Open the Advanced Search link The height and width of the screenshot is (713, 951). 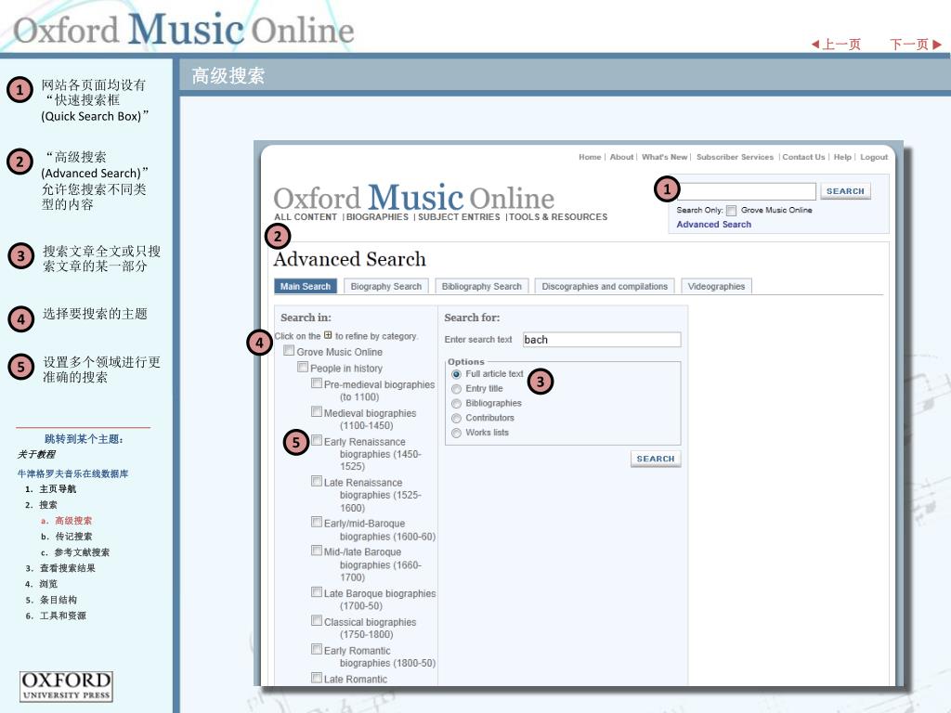(714, 225)
